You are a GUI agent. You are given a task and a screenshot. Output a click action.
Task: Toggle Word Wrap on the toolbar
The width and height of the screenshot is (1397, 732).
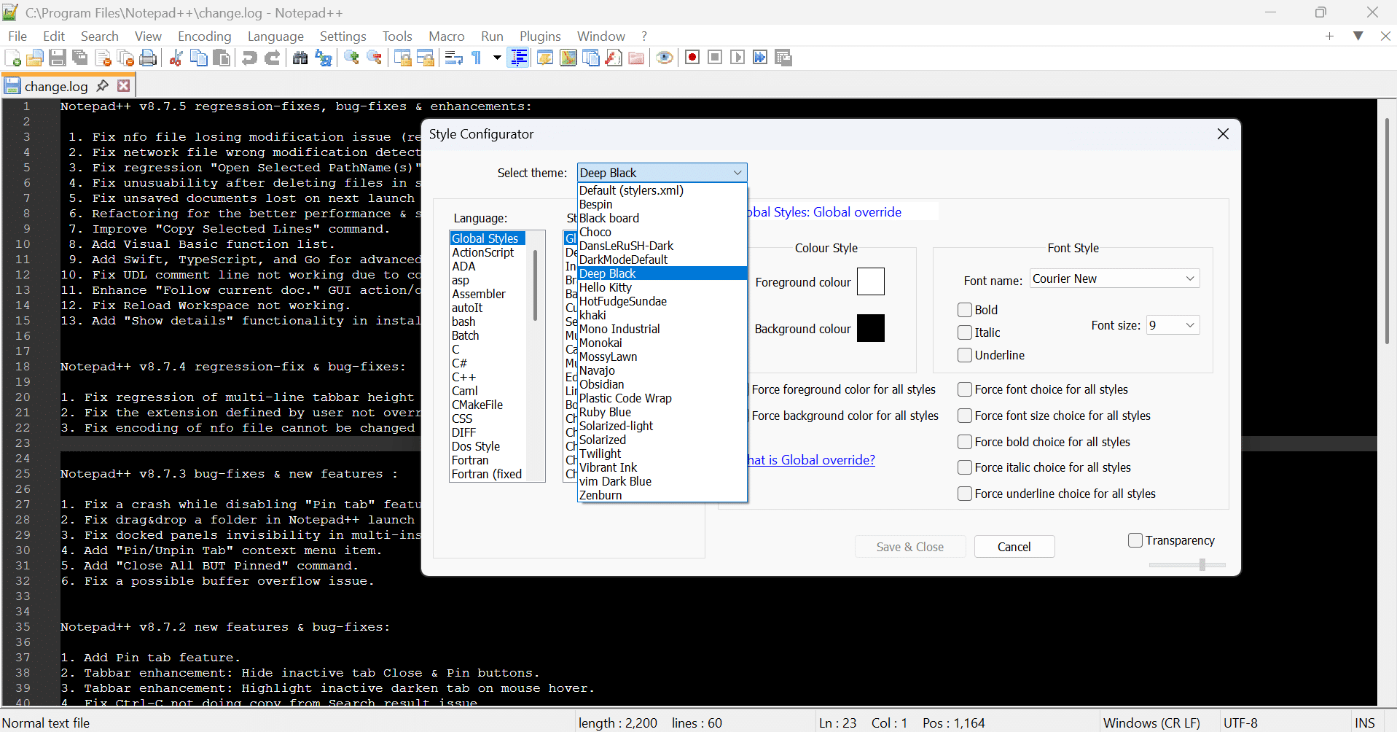coord(453,57)
